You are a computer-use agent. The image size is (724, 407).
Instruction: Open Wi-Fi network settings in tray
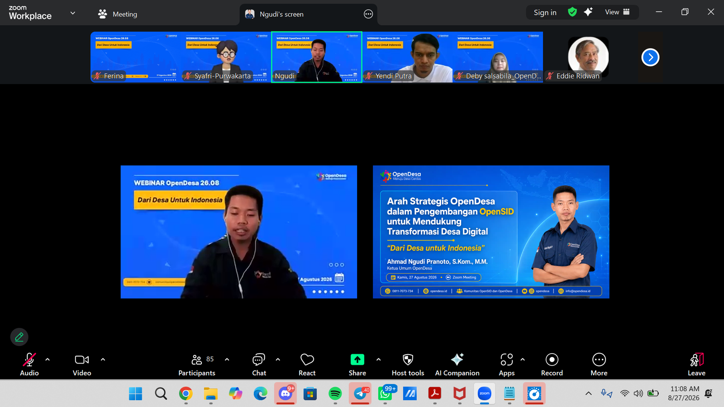coord(624,393)
